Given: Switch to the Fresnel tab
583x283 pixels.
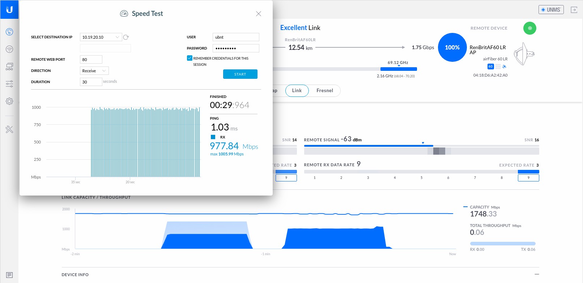Looking at the screenshot, I should (325, 91).
